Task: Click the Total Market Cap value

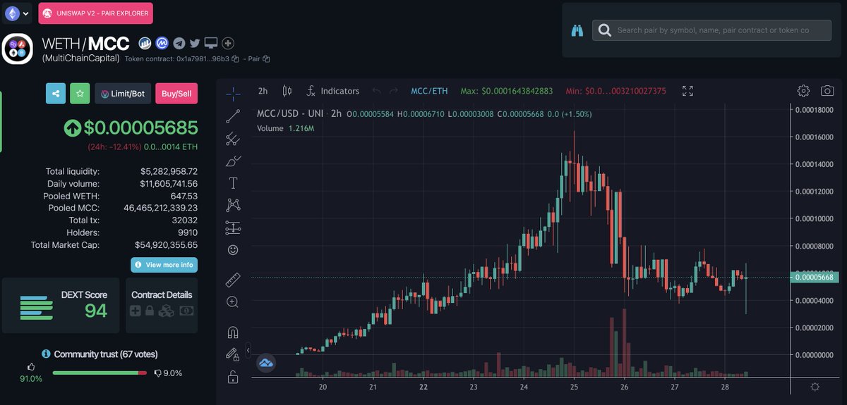Action: (x=166, y=244)
